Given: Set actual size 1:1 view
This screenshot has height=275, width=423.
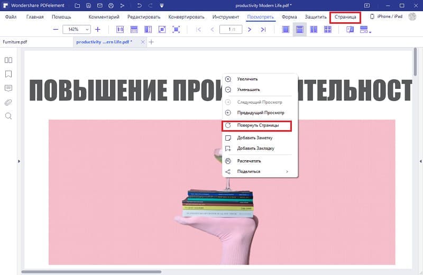Looking at the screenshot, I should click(120, 30).
